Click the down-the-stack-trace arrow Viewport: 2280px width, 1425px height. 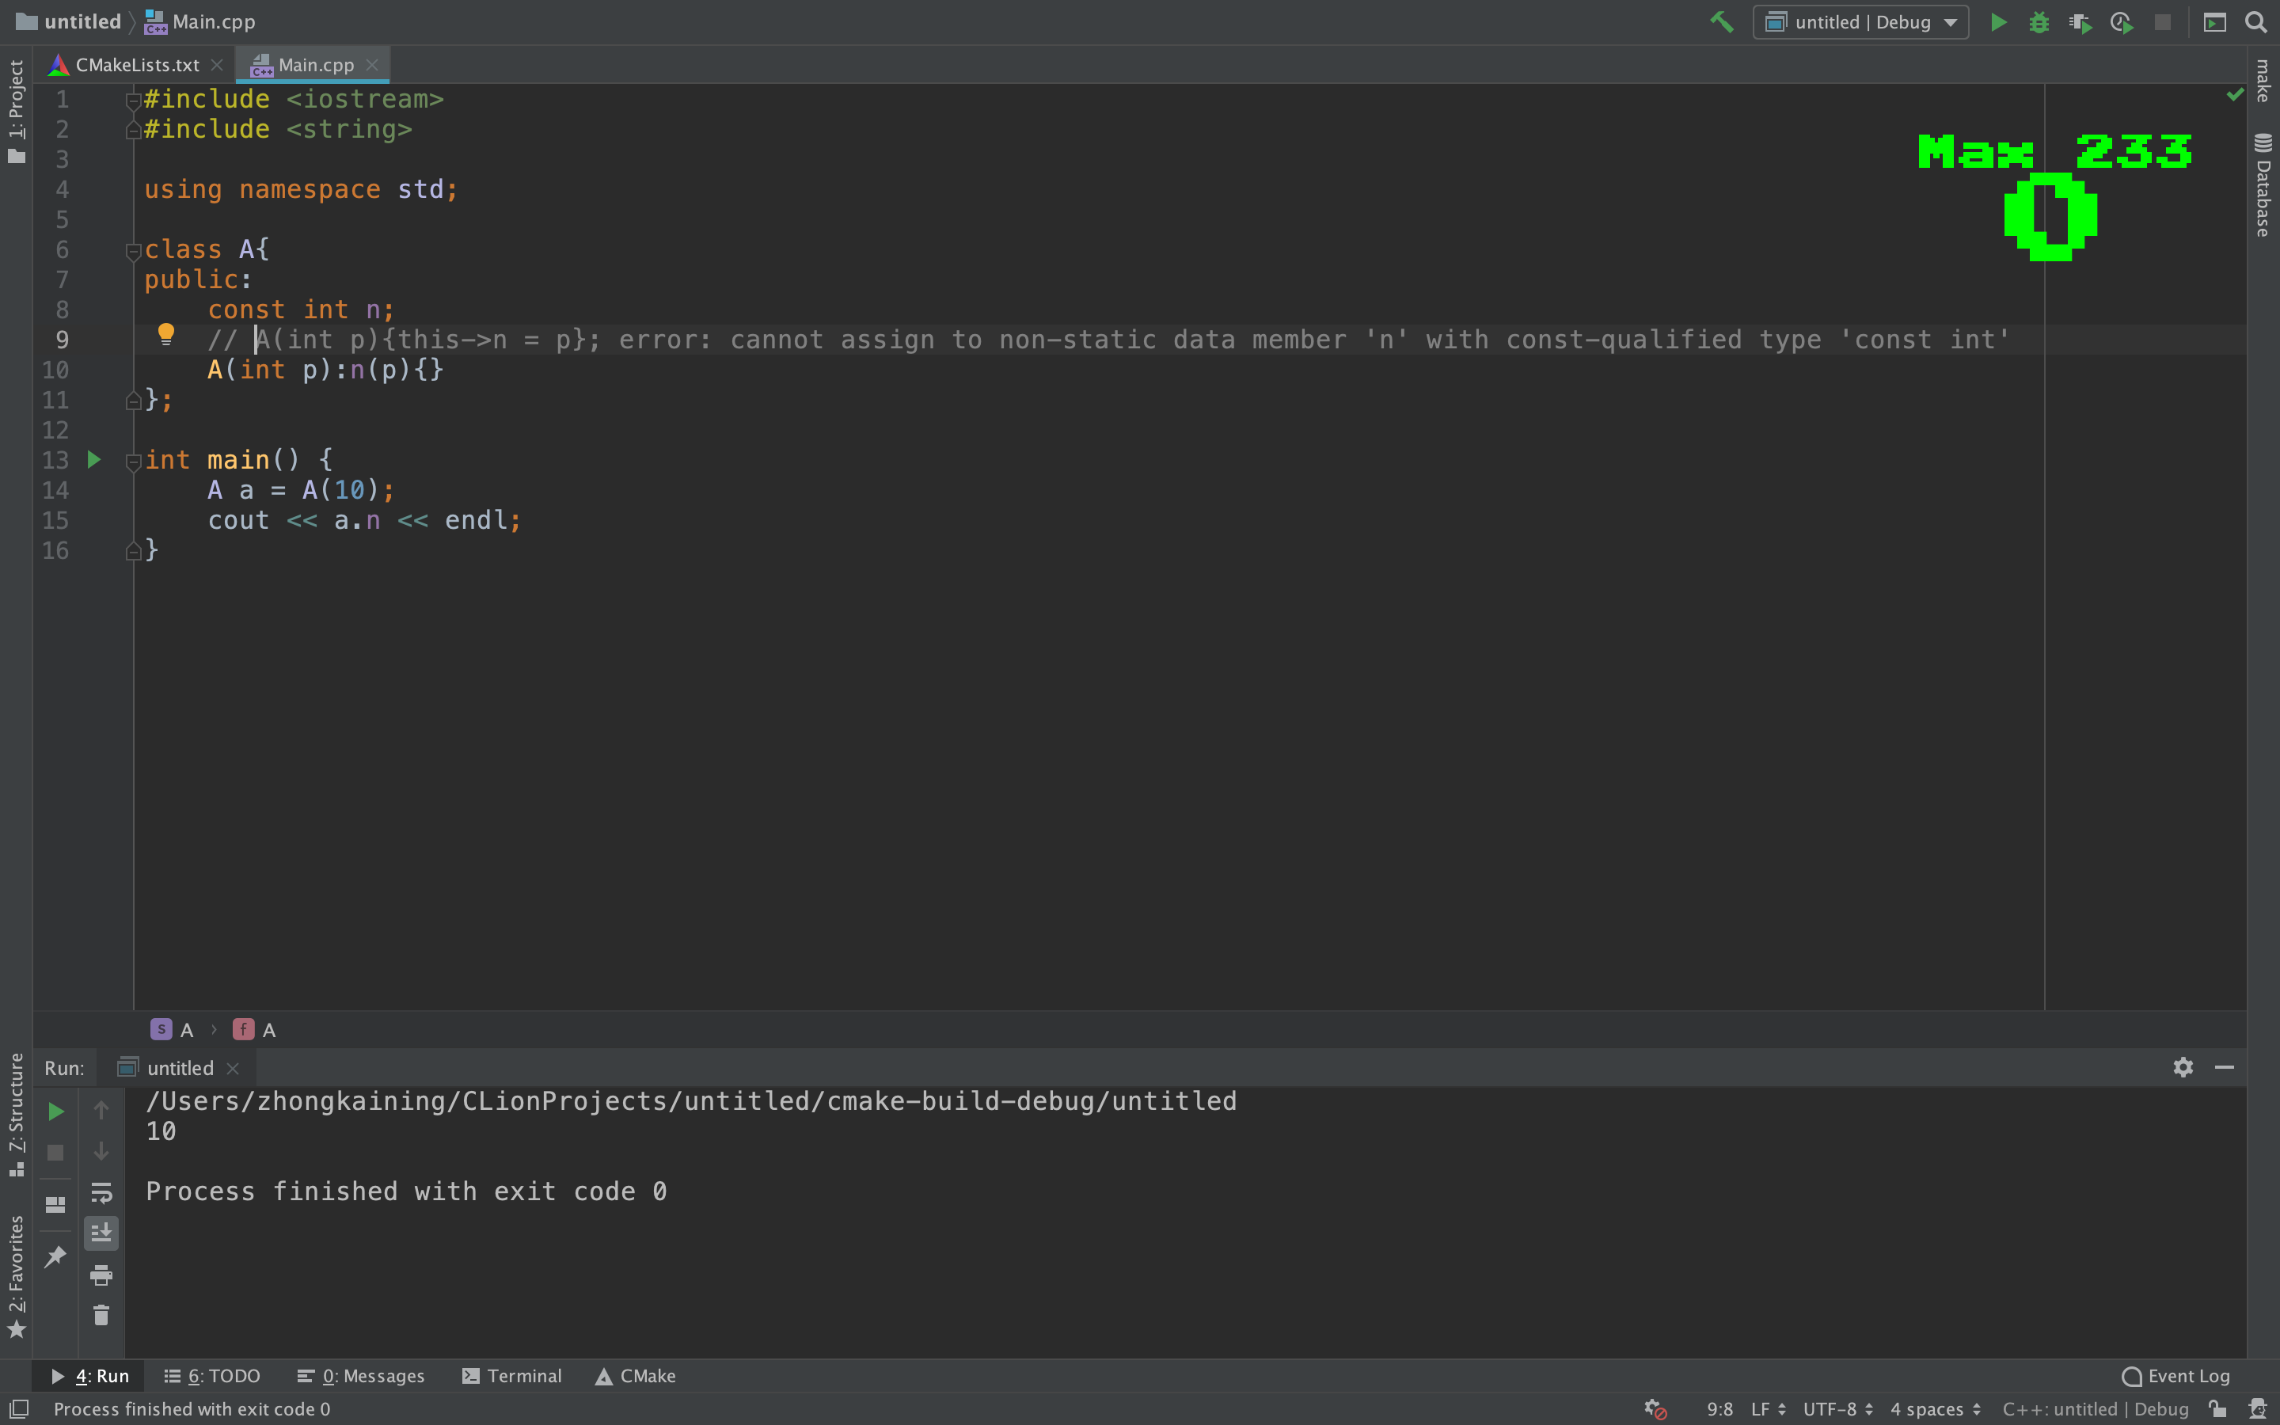[x=101, y=1151]
